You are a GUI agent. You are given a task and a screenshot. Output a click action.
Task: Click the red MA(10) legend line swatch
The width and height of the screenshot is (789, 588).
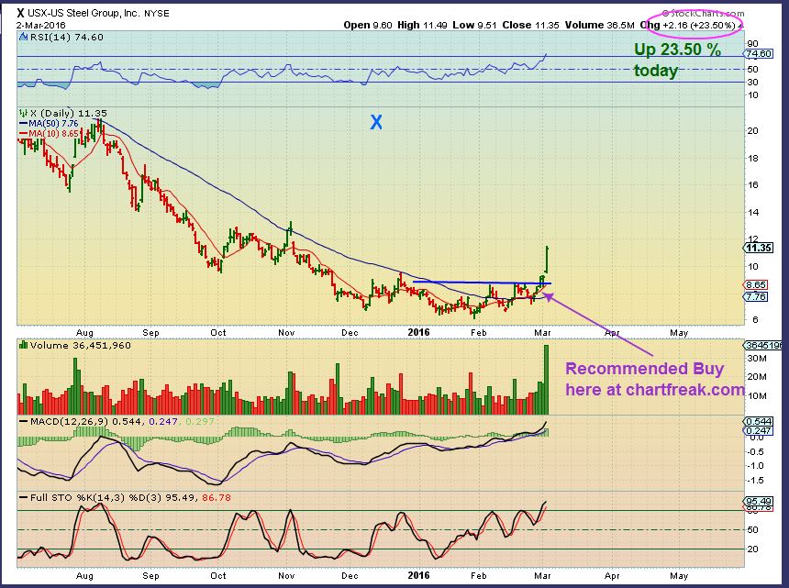tap(23, 133)
